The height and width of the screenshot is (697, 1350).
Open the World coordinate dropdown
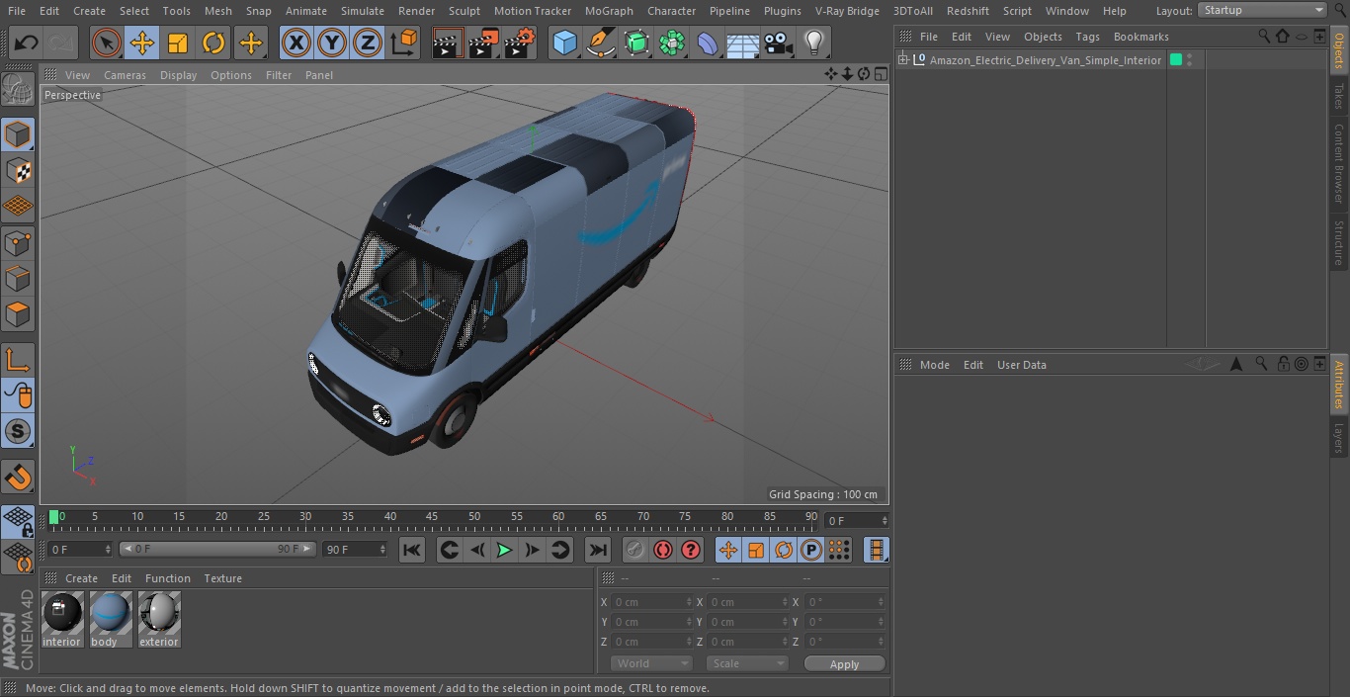[x=650, y=663]
